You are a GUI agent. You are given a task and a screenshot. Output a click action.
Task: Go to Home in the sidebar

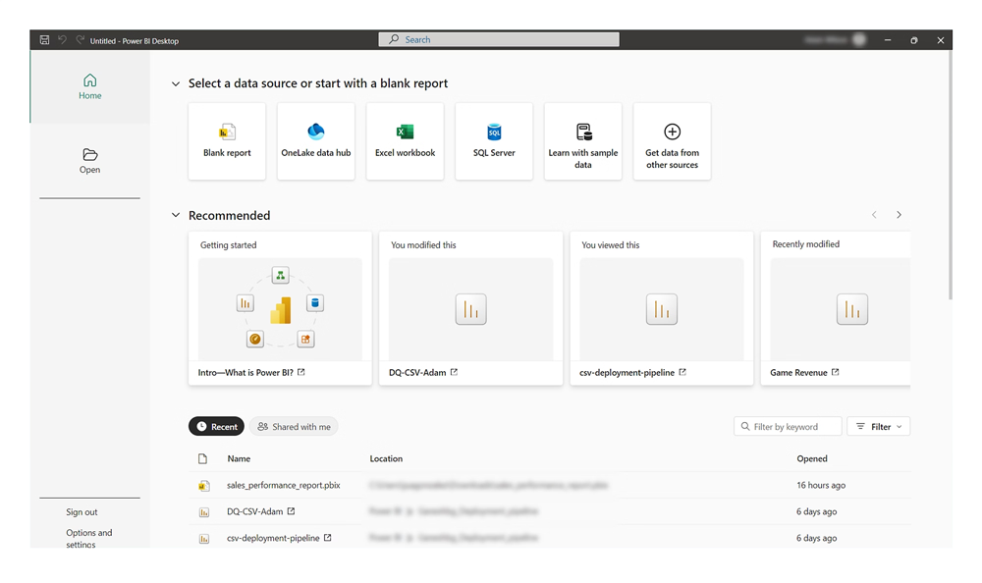click(x=89, y=86)
